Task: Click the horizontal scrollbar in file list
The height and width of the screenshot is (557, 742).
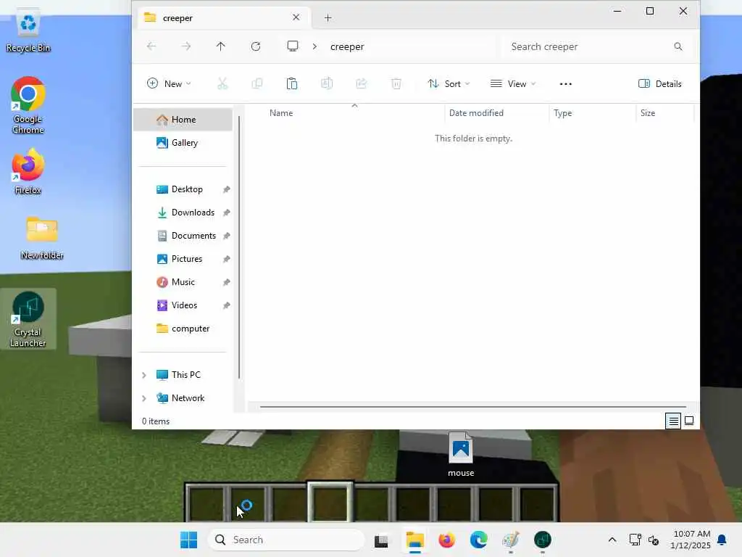Action: click(472, 406)
